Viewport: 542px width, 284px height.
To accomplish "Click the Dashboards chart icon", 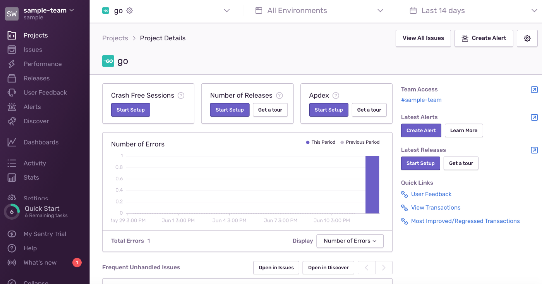I will 12,142.
